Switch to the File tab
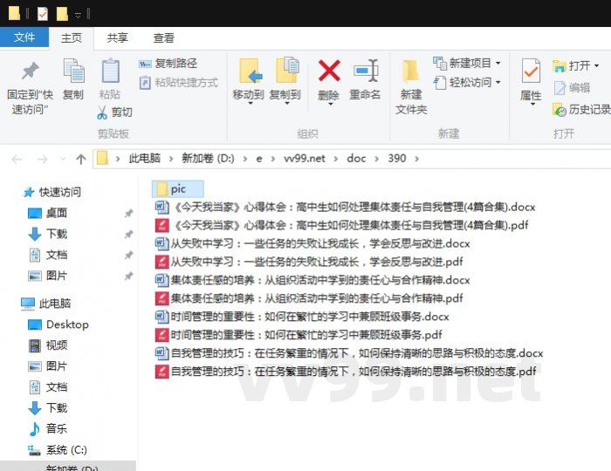Image resolution: width=611 pixels, height=471 pixels. tap(24, 38)
